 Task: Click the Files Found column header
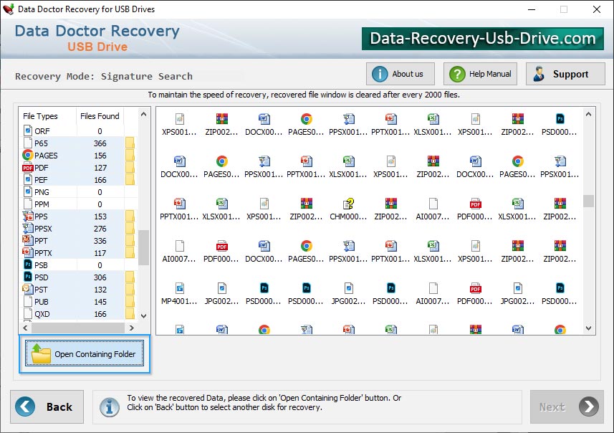100,116
